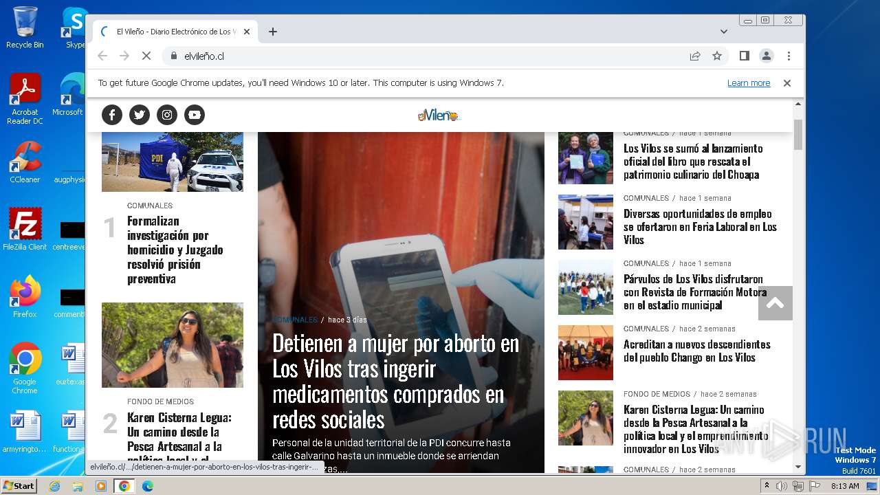The width and height of the screenshot is (880, 495).
Task: View site information lock icon
Action: [173, 56]
